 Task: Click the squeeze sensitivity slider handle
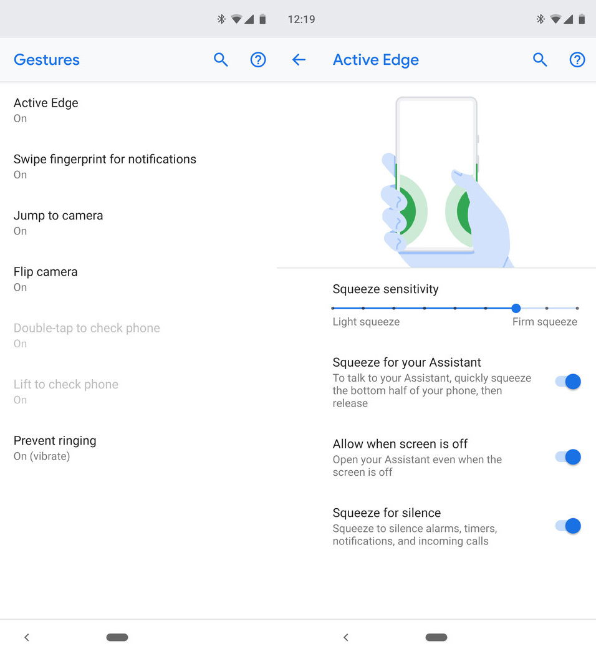(516, 308)
